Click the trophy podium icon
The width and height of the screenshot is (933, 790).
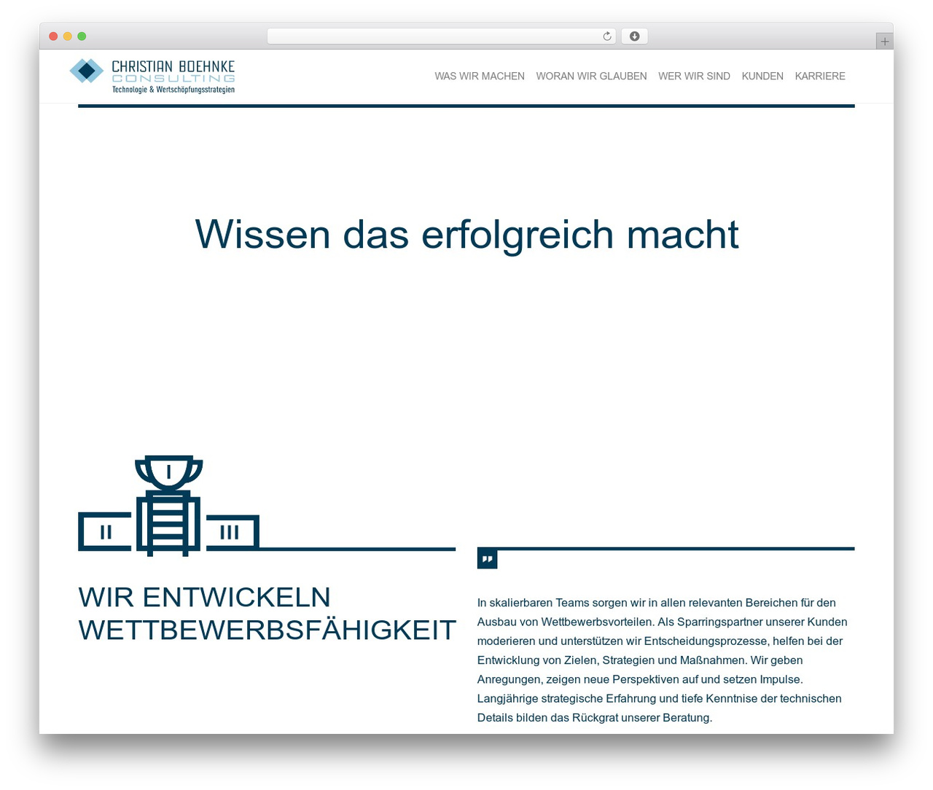point(169,506)
